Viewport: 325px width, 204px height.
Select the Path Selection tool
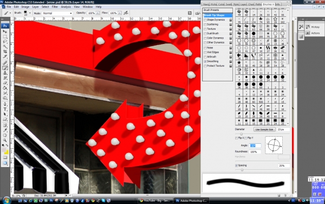click(5, 114)
